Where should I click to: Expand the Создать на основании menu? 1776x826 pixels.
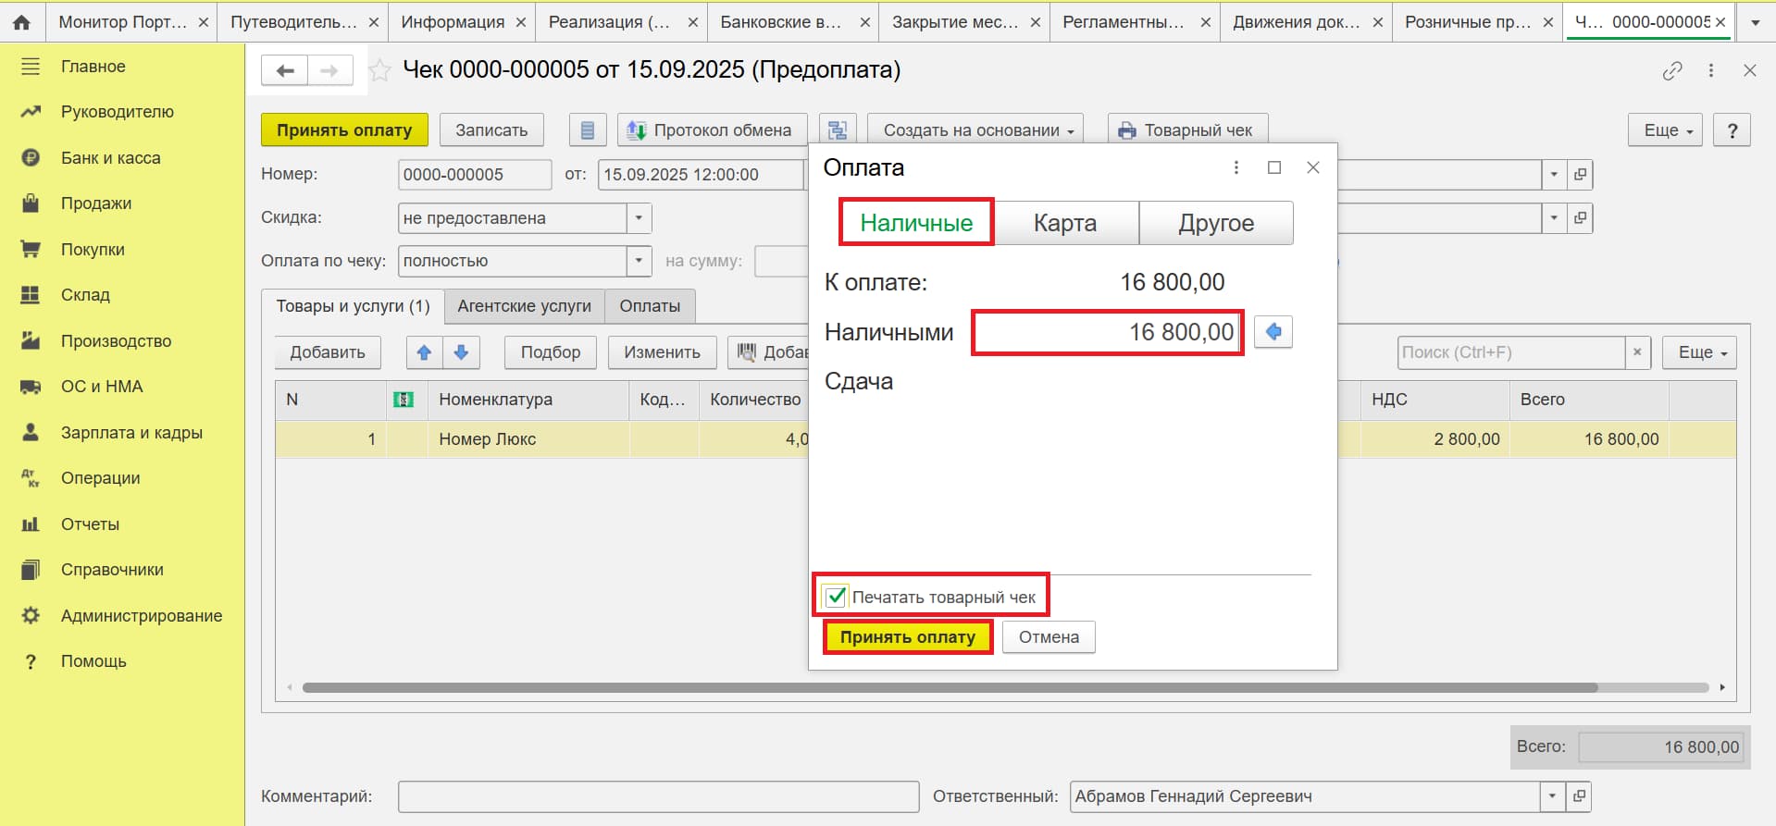978,130
